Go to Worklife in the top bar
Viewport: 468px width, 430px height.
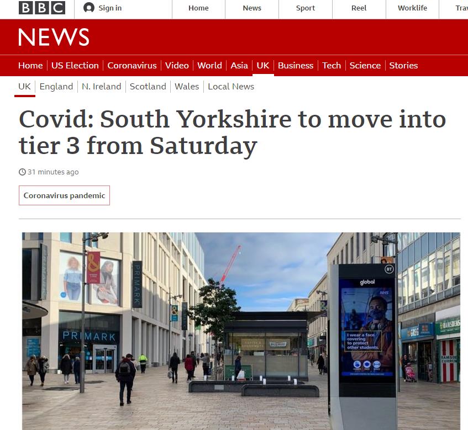[x=412, y=8]
